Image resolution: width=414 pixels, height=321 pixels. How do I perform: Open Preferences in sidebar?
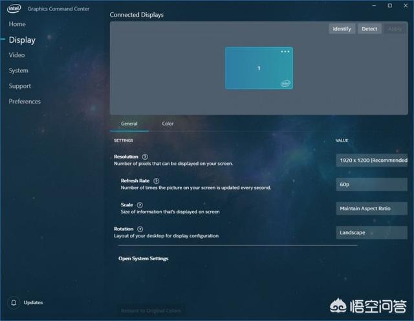click(25, 102)
